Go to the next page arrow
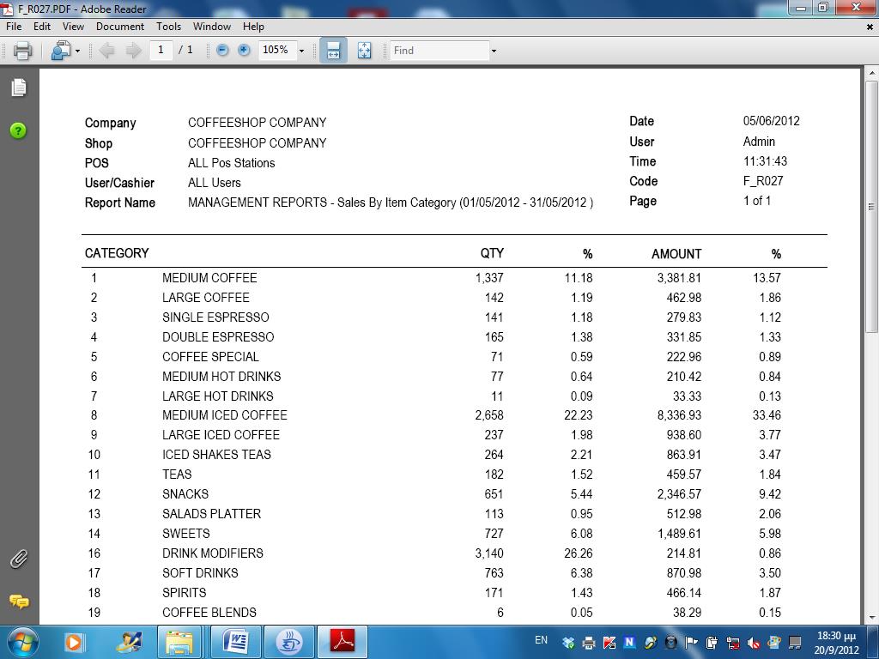 point(133,51)
